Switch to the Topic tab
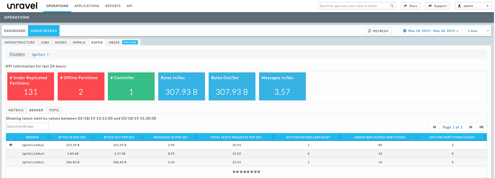The width and height of the screenshot is (495, 178). click(54, 110)
